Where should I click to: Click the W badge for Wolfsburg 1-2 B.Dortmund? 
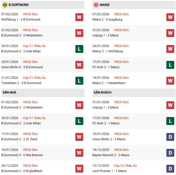[x=79, y=17]
